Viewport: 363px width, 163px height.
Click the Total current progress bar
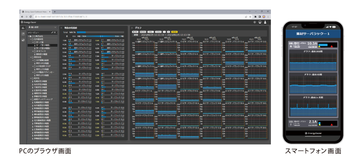[100, 32]
